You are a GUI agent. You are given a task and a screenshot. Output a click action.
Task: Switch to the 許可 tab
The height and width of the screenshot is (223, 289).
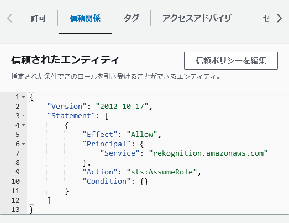pyautogui.click(x=38, y=18)
